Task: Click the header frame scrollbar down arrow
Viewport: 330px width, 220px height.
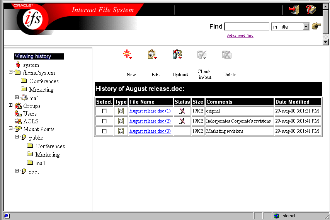Action: (326, 42)
